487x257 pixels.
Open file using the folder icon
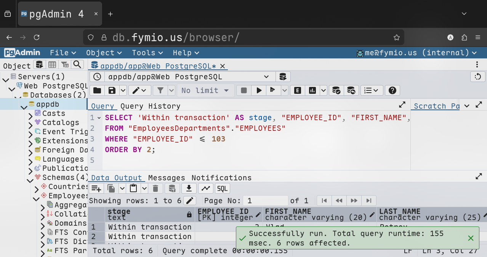click(97, 90)
